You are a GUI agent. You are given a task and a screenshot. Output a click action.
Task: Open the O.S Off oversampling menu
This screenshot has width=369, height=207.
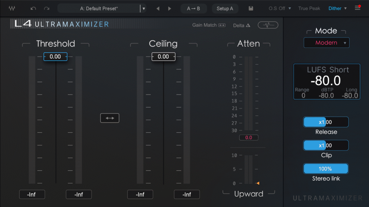pyautogui.click(x=277, y=8)
